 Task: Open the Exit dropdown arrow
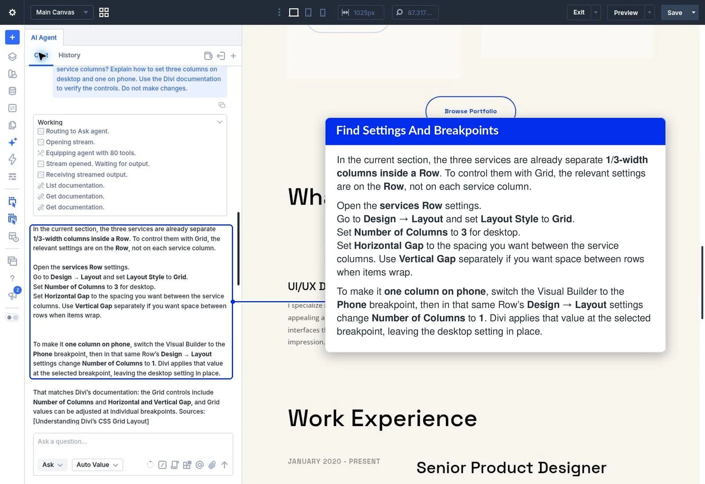[596, 13]
